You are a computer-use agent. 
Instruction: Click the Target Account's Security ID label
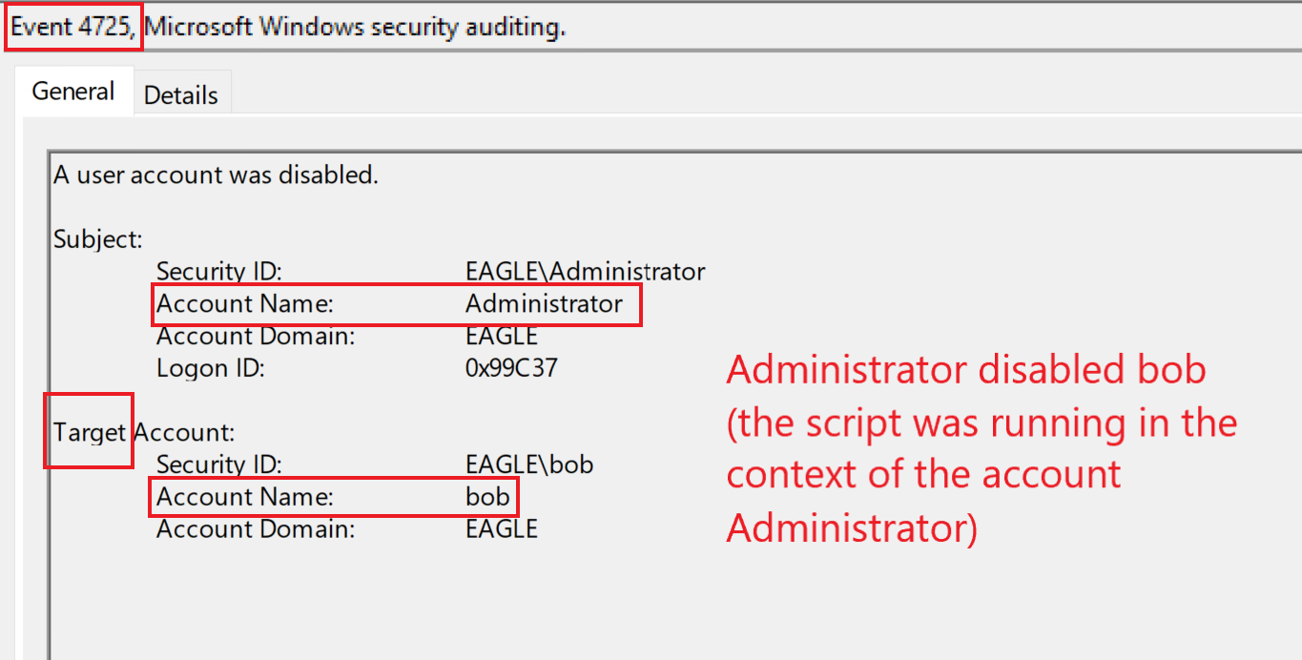218,464
